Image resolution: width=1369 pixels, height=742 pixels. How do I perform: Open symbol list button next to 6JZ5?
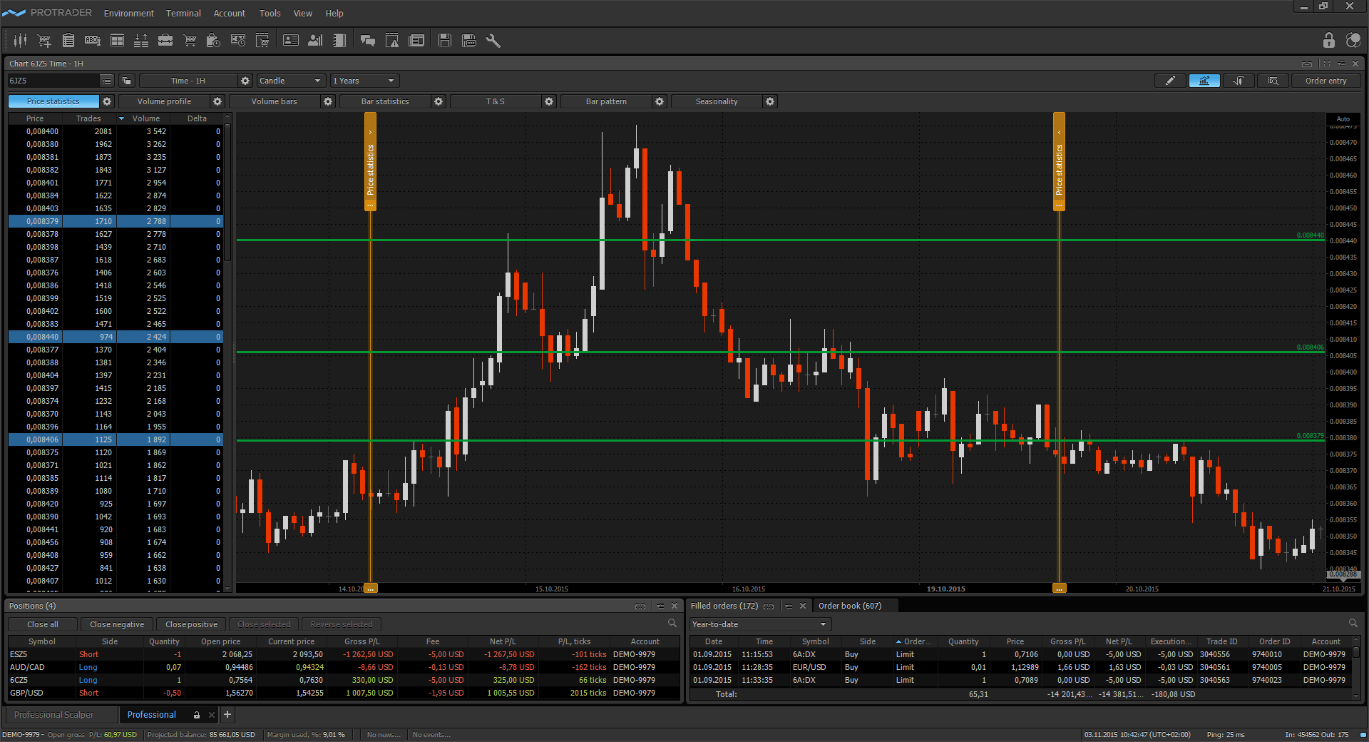106,81
